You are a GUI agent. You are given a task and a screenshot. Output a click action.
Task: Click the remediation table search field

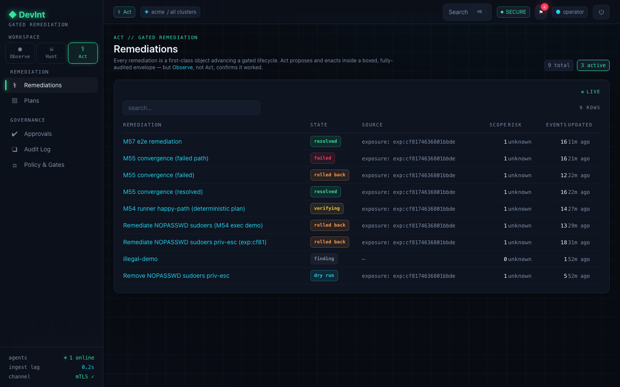point(192,108)
